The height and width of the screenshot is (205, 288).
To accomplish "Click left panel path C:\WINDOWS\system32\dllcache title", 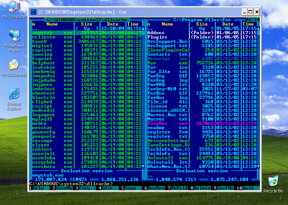I will [x=87, y=20].
